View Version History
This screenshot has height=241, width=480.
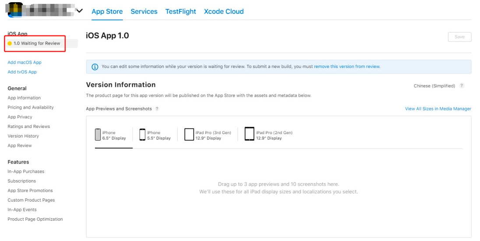point(23,136)
